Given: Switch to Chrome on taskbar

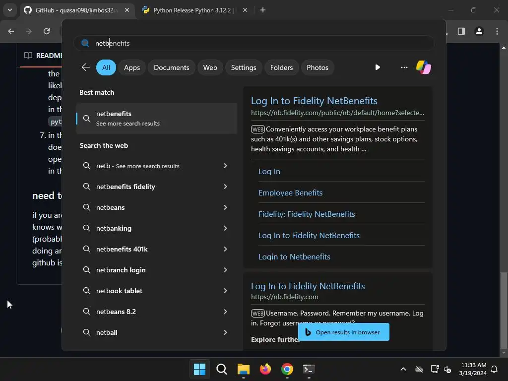Looking at the screenshot, I should (x=287, y=369).
